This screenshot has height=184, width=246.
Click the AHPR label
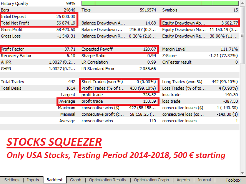point(6,62)
